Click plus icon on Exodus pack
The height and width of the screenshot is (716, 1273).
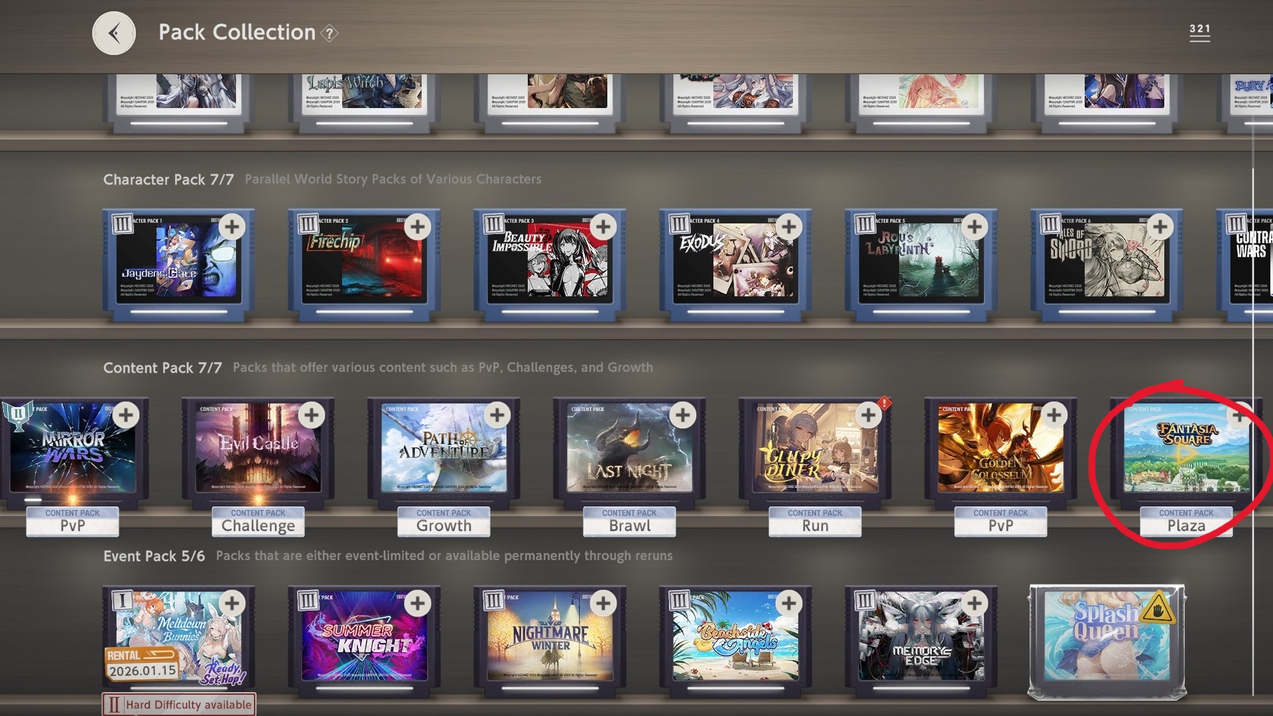(788, 227)
